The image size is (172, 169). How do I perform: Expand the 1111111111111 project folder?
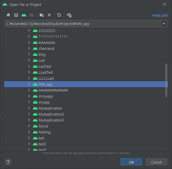pos(29,36)
